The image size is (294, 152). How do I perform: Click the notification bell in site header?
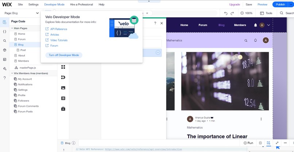point(255,25)
